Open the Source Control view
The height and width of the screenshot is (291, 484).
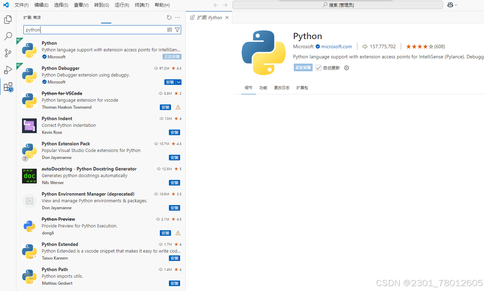(8, 53)
